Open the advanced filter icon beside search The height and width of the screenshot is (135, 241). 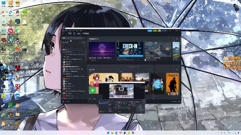(x=84, y=46)
